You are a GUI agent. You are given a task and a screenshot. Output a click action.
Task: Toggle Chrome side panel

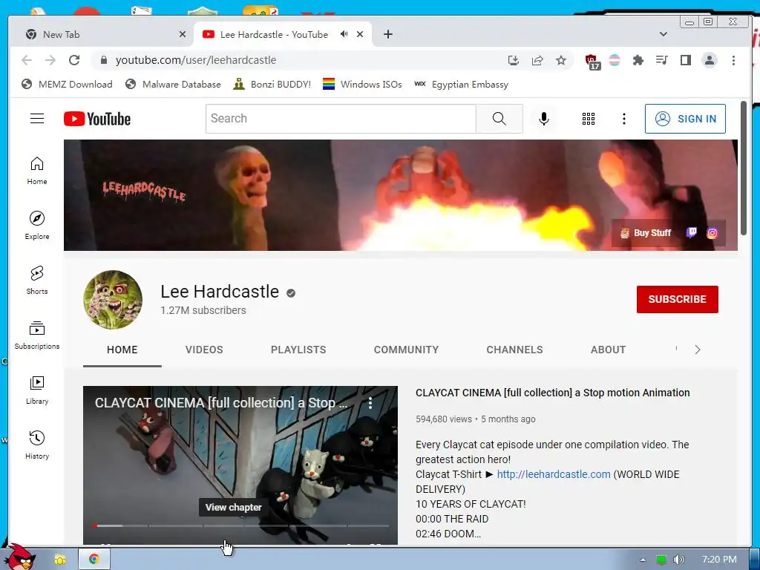pos(685,60)
